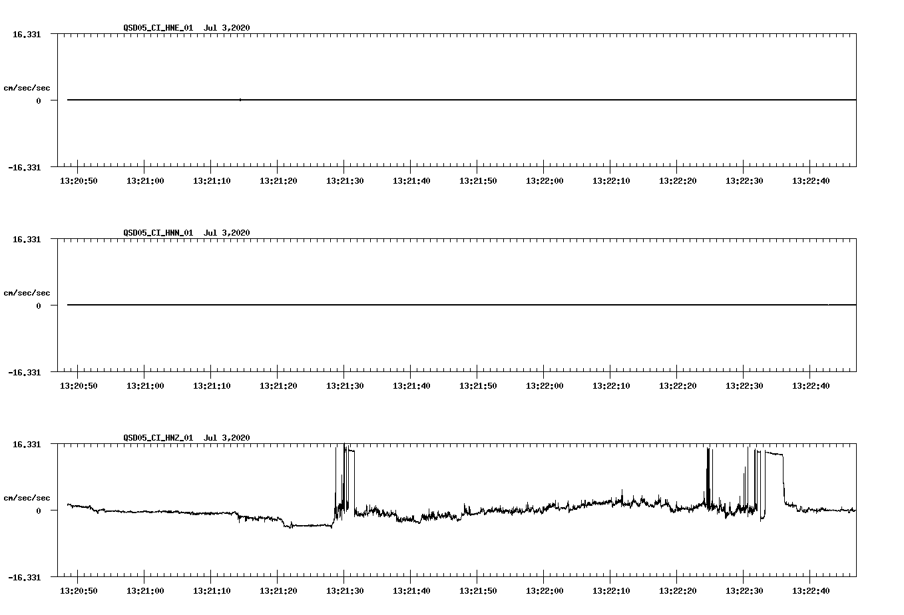904x615 pixels.
Task: Click the 13:21:10 time label under HNZ plot
Action: (212, 591)
